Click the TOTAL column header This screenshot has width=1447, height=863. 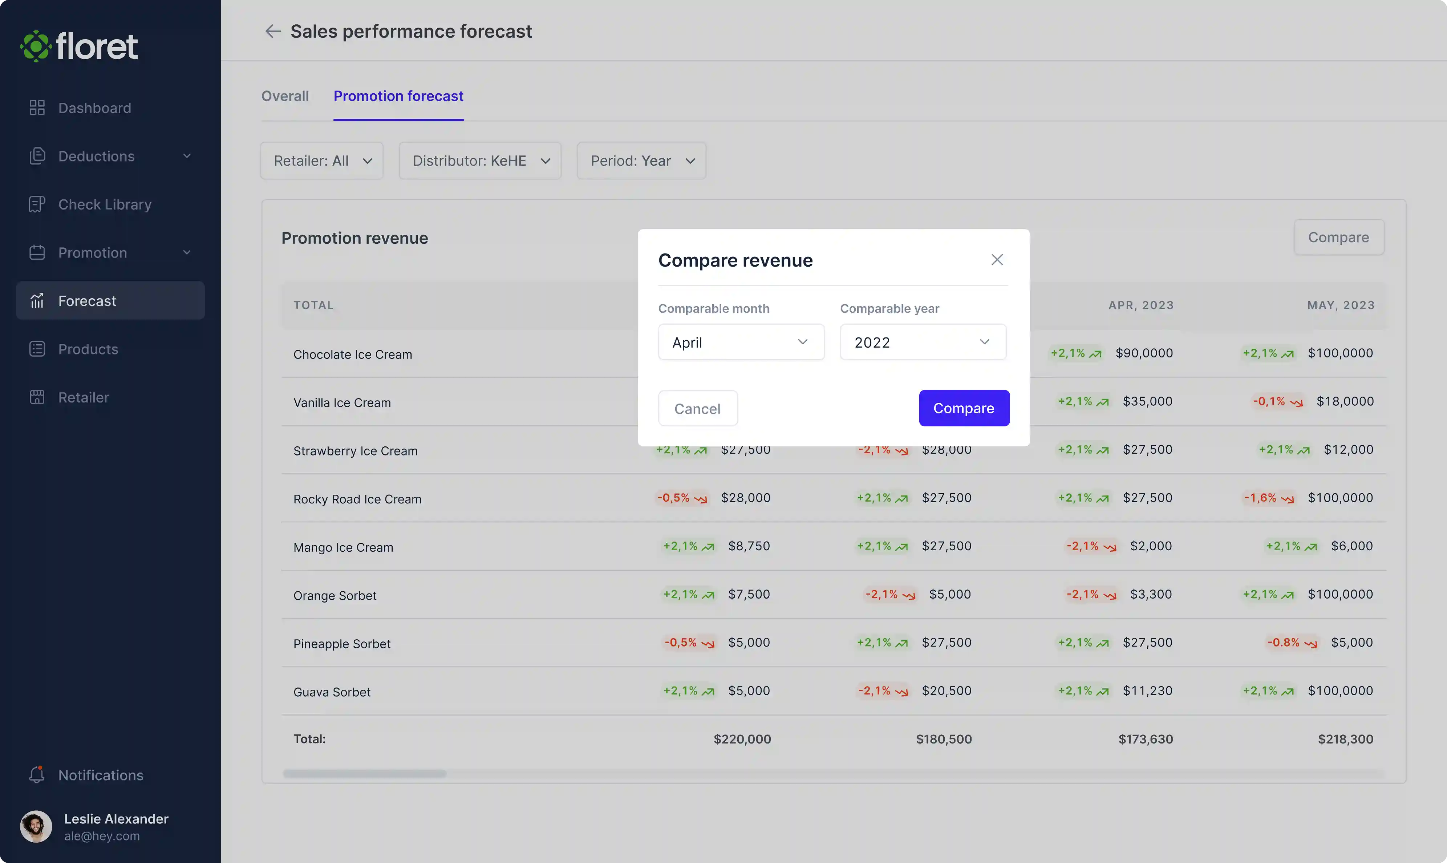(x=313, y=305)
